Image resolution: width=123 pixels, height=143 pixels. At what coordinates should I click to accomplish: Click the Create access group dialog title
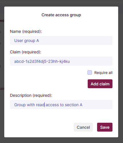click(61, 15)
